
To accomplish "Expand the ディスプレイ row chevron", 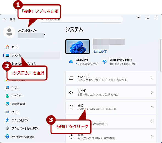I will click(x=152, y=78).
